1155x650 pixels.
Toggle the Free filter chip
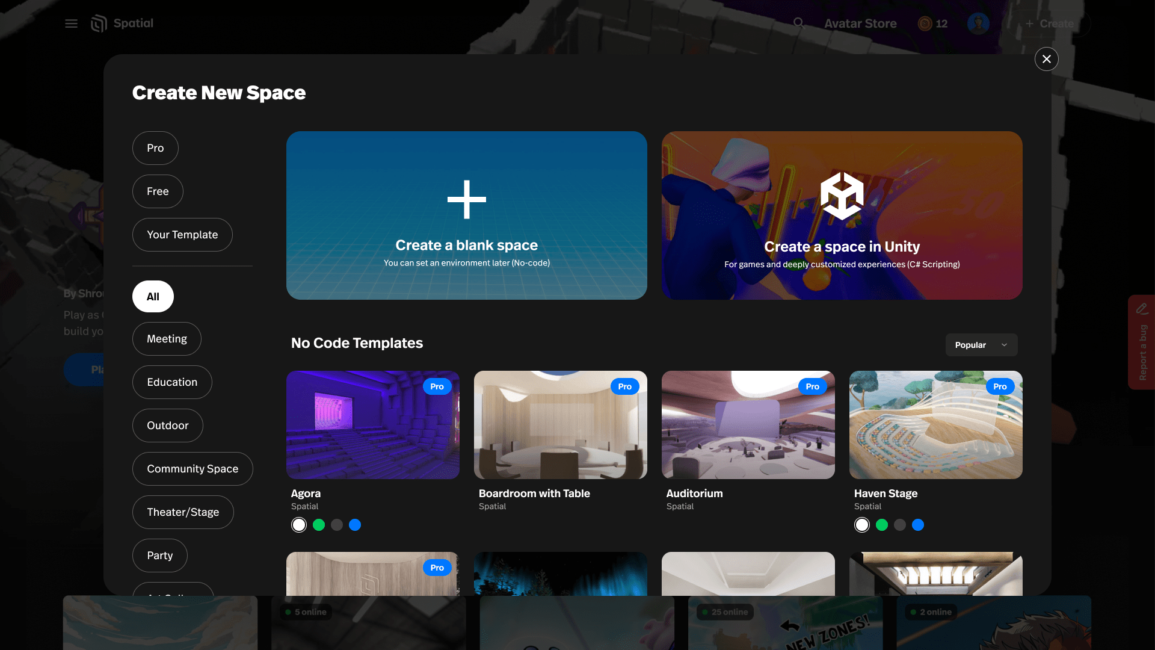158,191
